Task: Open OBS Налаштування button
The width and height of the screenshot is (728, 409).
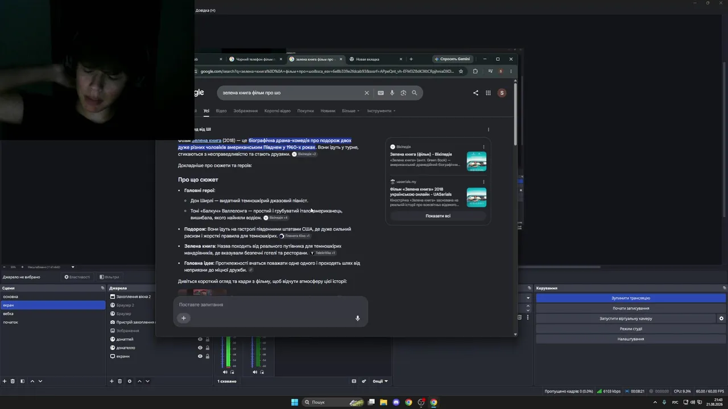Action: tap(631, 339)
